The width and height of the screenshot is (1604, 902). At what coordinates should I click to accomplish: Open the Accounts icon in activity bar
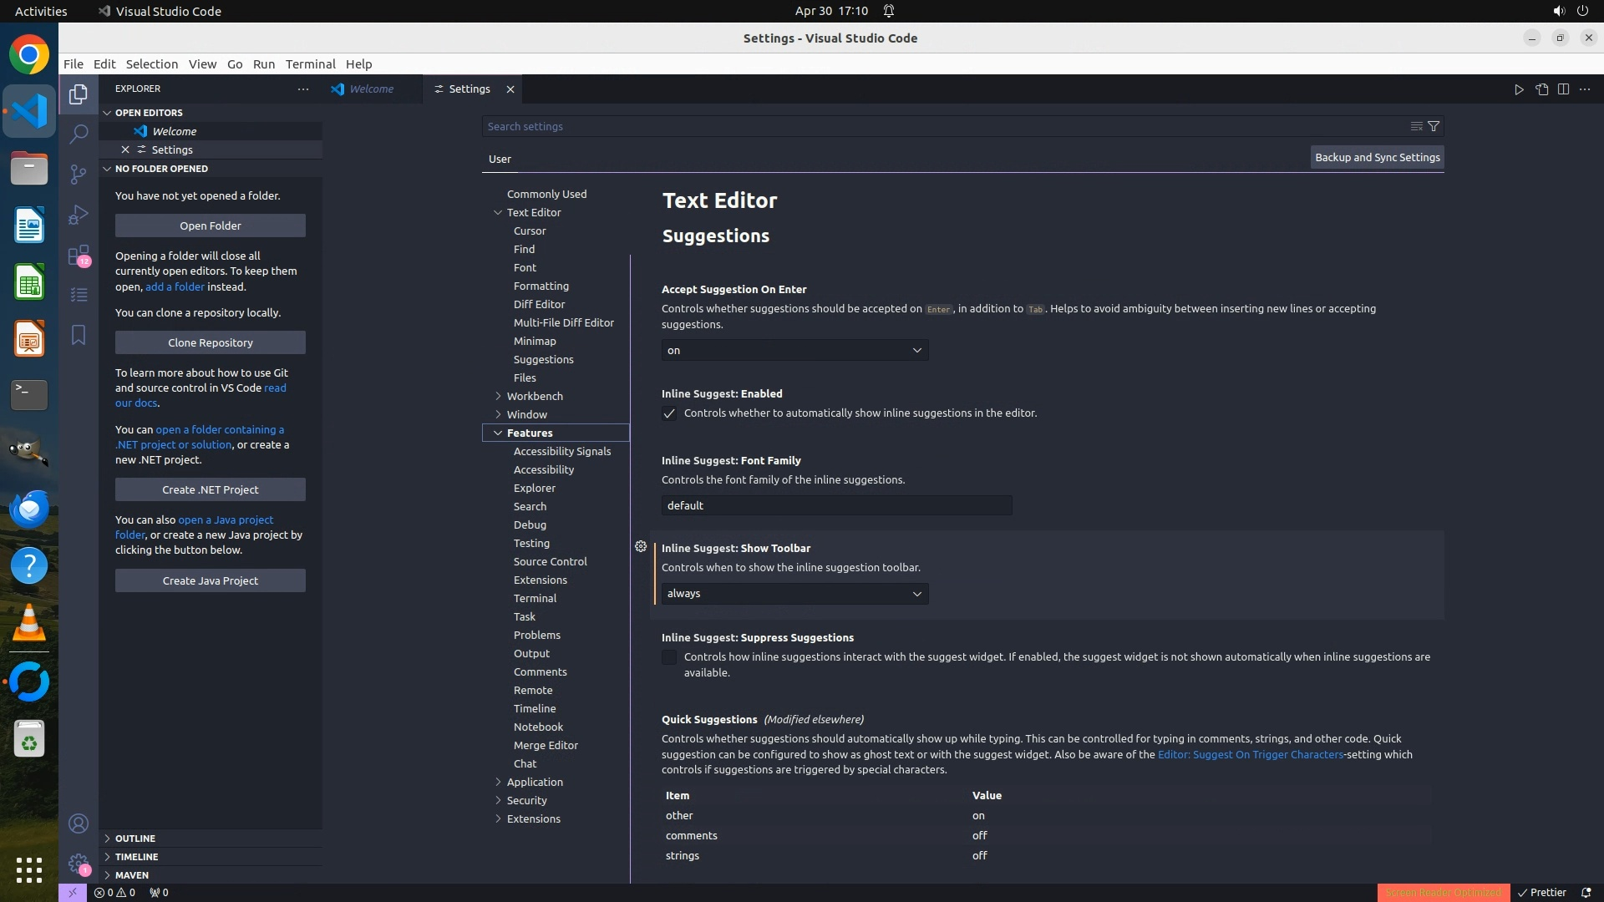click(x=79, y=823)
